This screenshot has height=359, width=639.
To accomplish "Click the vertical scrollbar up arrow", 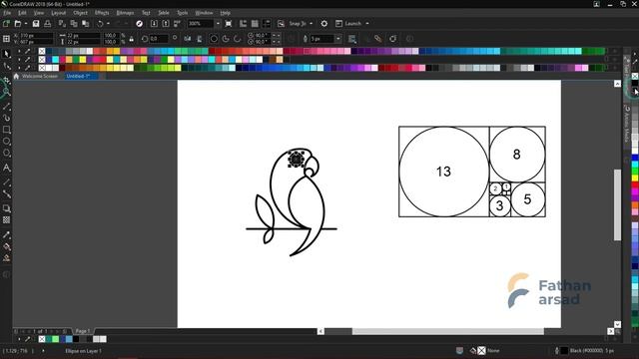I will click(617, 84).
